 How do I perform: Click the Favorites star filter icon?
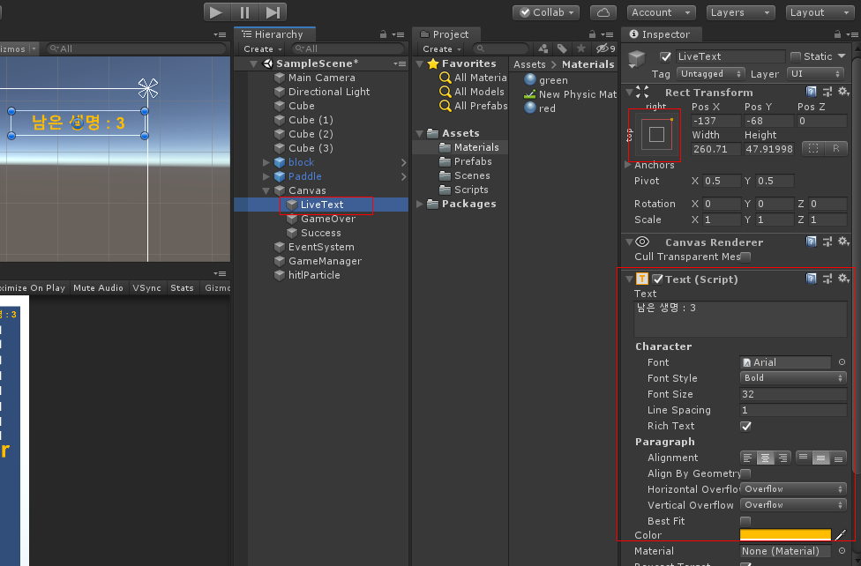581,48
